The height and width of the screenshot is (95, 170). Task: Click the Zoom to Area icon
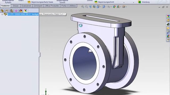click(x=86, y=7)
